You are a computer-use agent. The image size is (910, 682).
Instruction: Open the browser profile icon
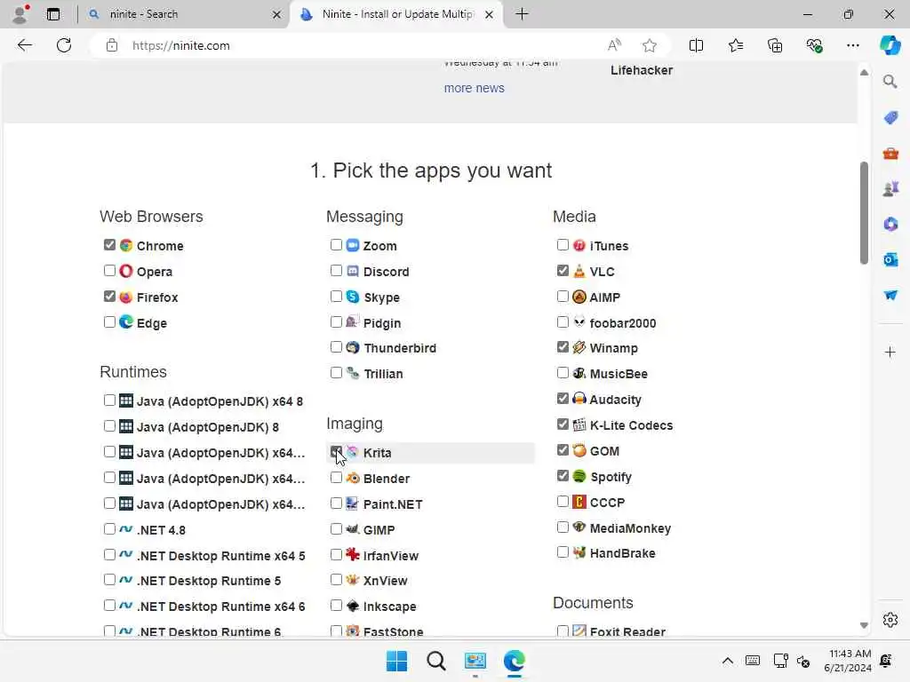click(21, 14)
